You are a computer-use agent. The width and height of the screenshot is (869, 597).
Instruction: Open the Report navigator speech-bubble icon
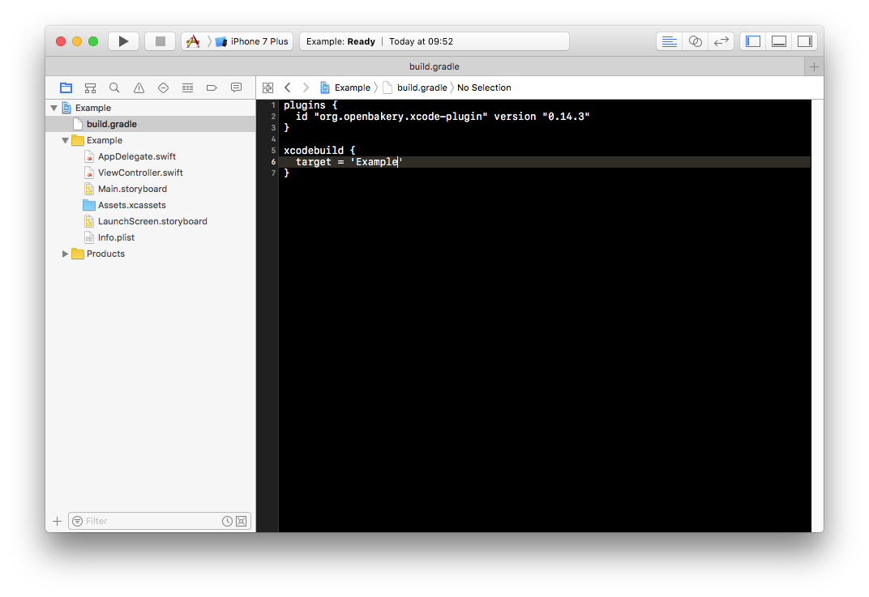[236, 87]
